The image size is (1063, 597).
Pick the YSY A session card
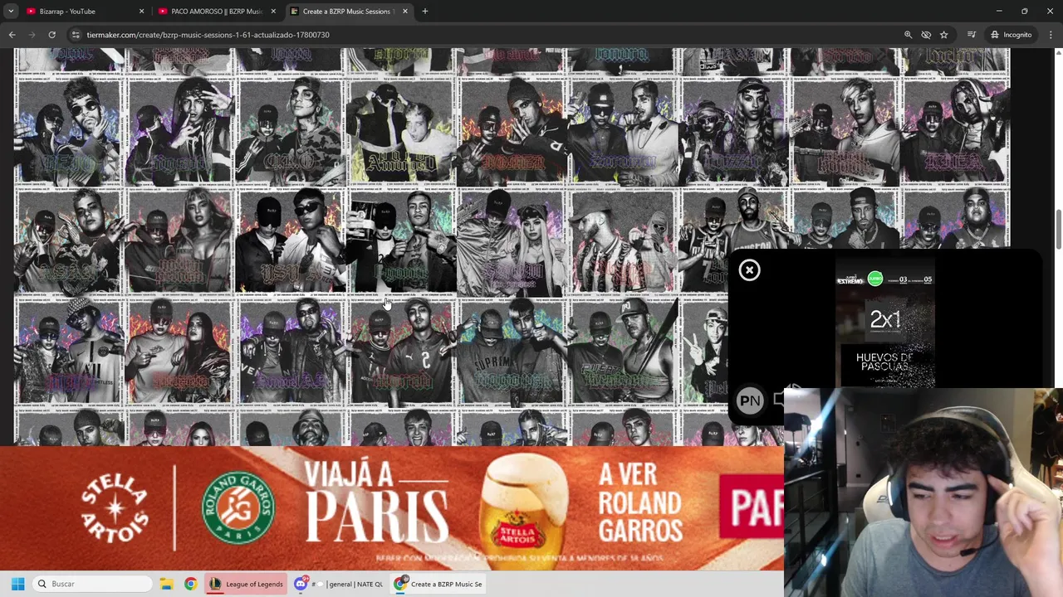[290, 243]
